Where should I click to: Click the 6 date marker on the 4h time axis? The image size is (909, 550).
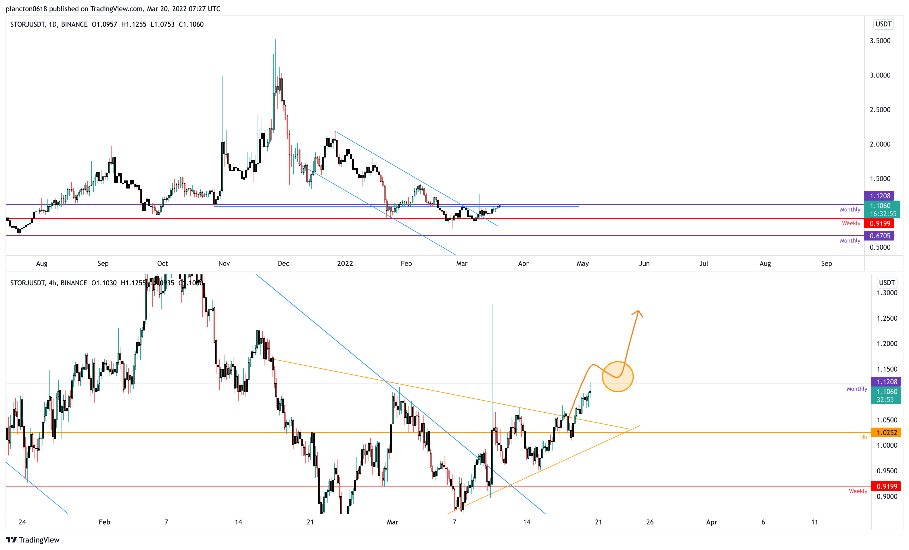[x=763, y=522]
